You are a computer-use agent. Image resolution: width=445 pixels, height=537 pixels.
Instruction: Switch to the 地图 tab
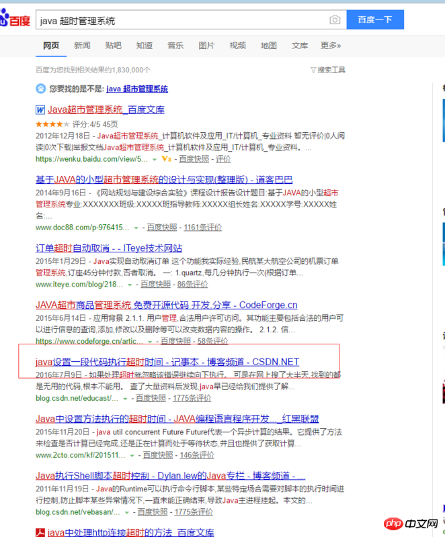[269, 46]
